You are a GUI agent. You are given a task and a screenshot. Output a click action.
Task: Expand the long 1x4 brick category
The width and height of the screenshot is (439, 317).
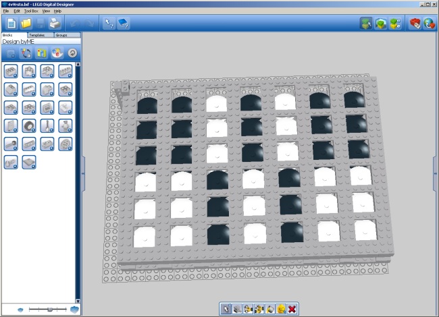[66, 71]
